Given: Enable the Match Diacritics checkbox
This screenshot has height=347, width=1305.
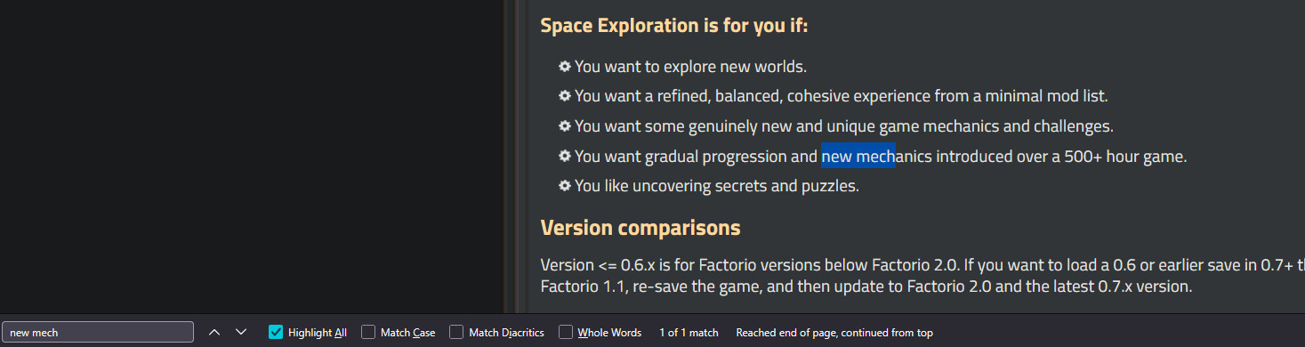Looking at the screenshot, I should coord(456,332).
